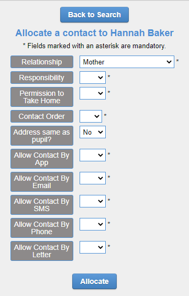
Task: Click the Responsibility field label
Action: (x=42, y=78)
